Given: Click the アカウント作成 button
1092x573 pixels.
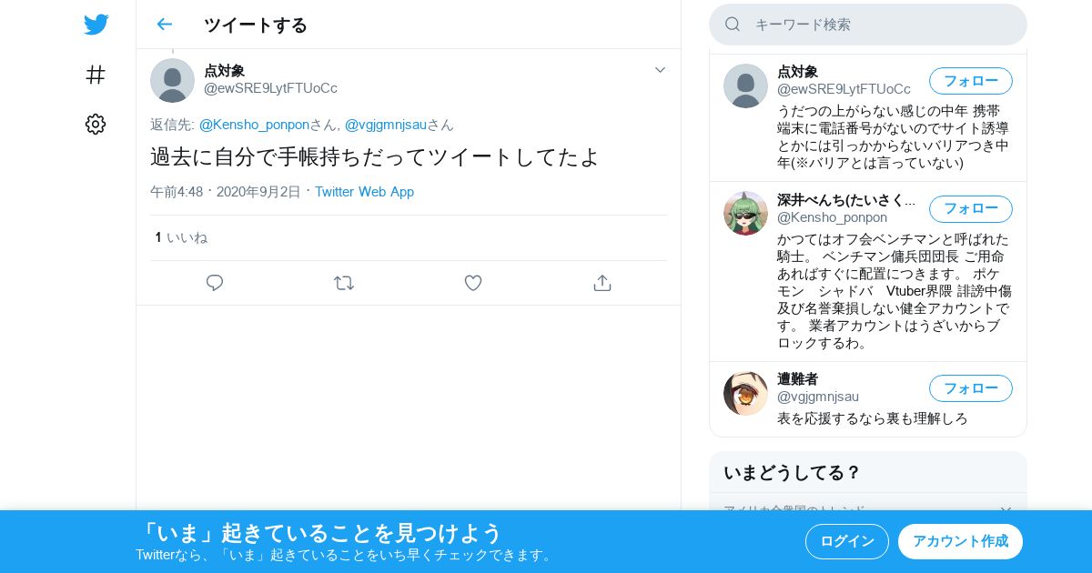Looking at the screenshot, I should pyautogui.click(x=960, y=541).
